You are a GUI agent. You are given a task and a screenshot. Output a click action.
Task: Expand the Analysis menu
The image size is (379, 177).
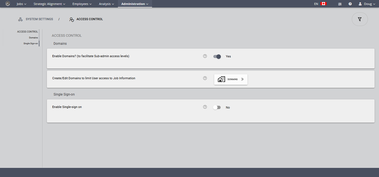coord(107,4)
